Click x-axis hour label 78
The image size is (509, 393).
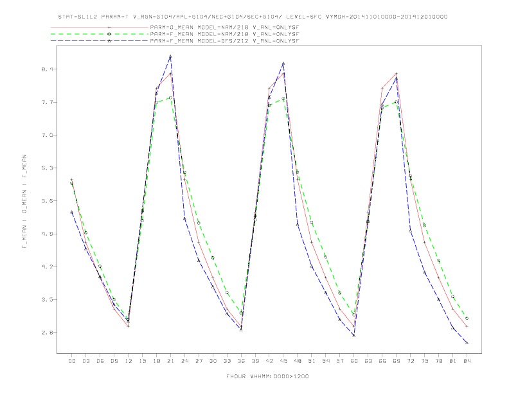(x=439, y=361)
